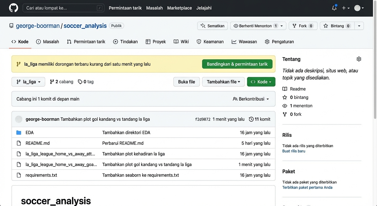Open the Tindakan tab

click(x=126, y=42)
